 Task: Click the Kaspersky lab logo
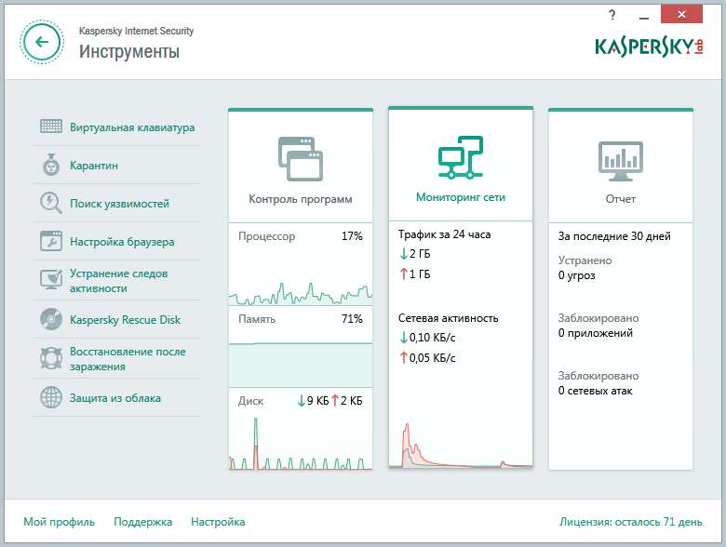649,47
